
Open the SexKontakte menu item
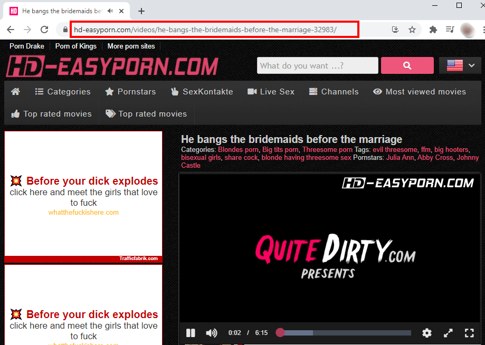[x=202, y=91]
